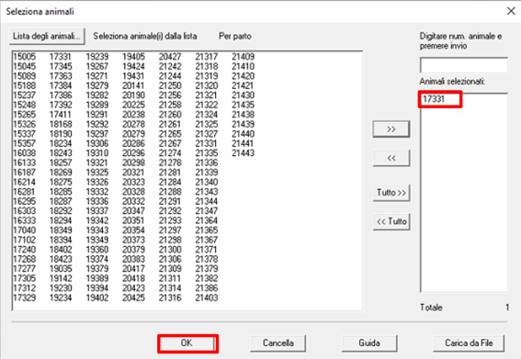521x359 pixels.
Task: Select animal 20425 from the list
Action: (x=133, y=297)
